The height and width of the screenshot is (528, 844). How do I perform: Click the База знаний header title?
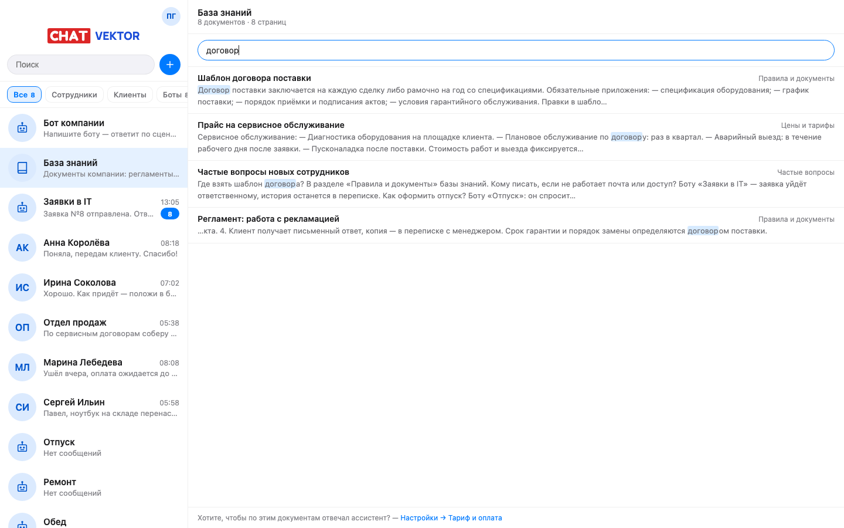pyautogui.click(x=224, y=12)
